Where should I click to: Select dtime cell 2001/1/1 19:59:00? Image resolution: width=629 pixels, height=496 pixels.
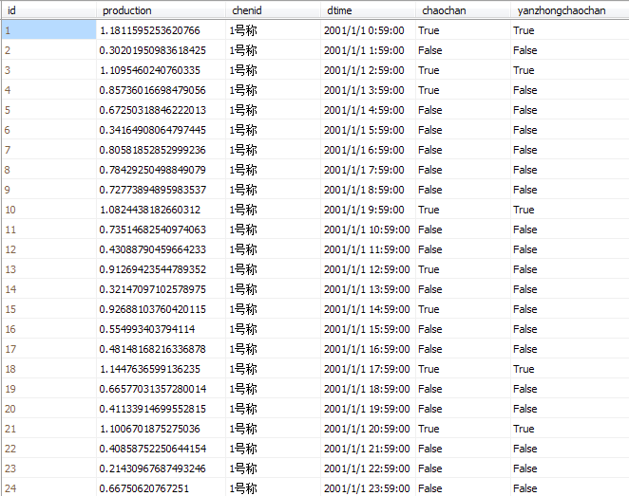[x=367, y=409]
